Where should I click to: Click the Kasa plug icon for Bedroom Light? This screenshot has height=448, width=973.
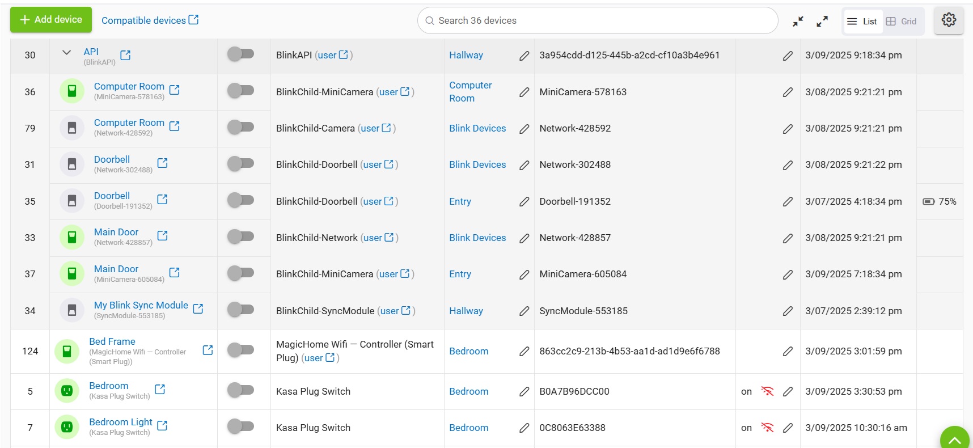pyautogui.click(x=67, y=427)
